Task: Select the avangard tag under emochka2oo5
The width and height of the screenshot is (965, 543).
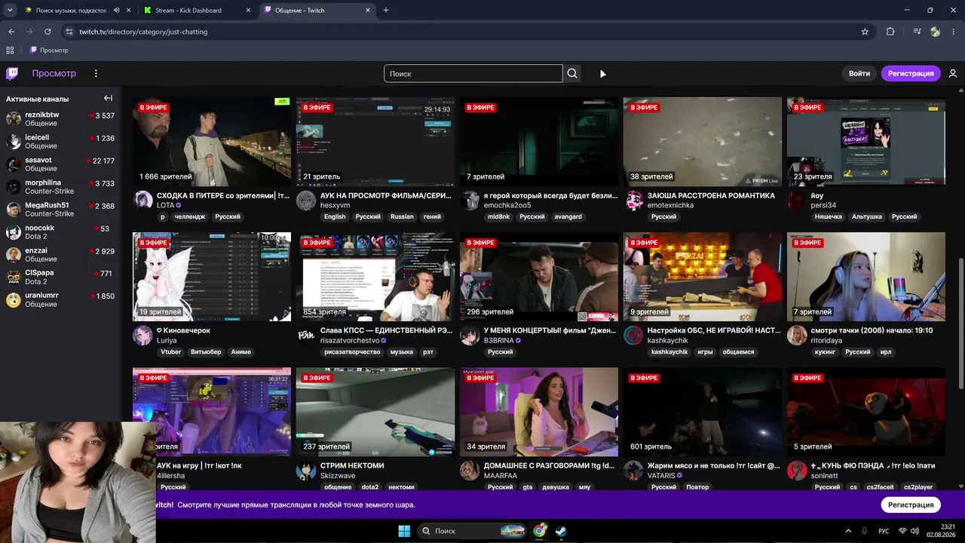Action: [568, 216]
